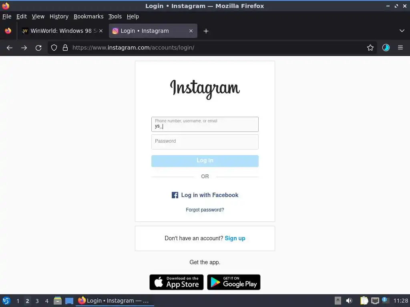410x307 pixels.
Task: Open the file manager taskbar icon
Action: click(58, 301)
